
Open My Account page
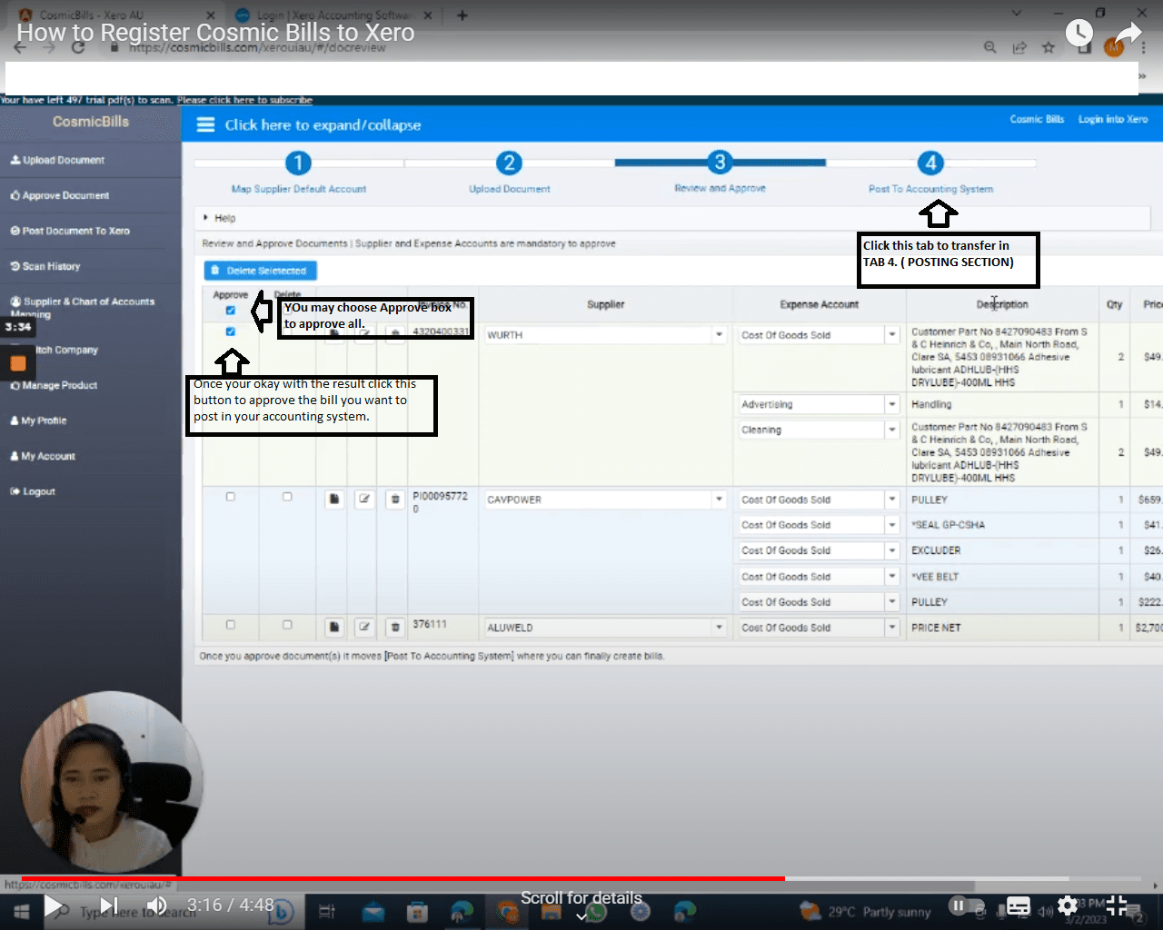click(43, 456)
